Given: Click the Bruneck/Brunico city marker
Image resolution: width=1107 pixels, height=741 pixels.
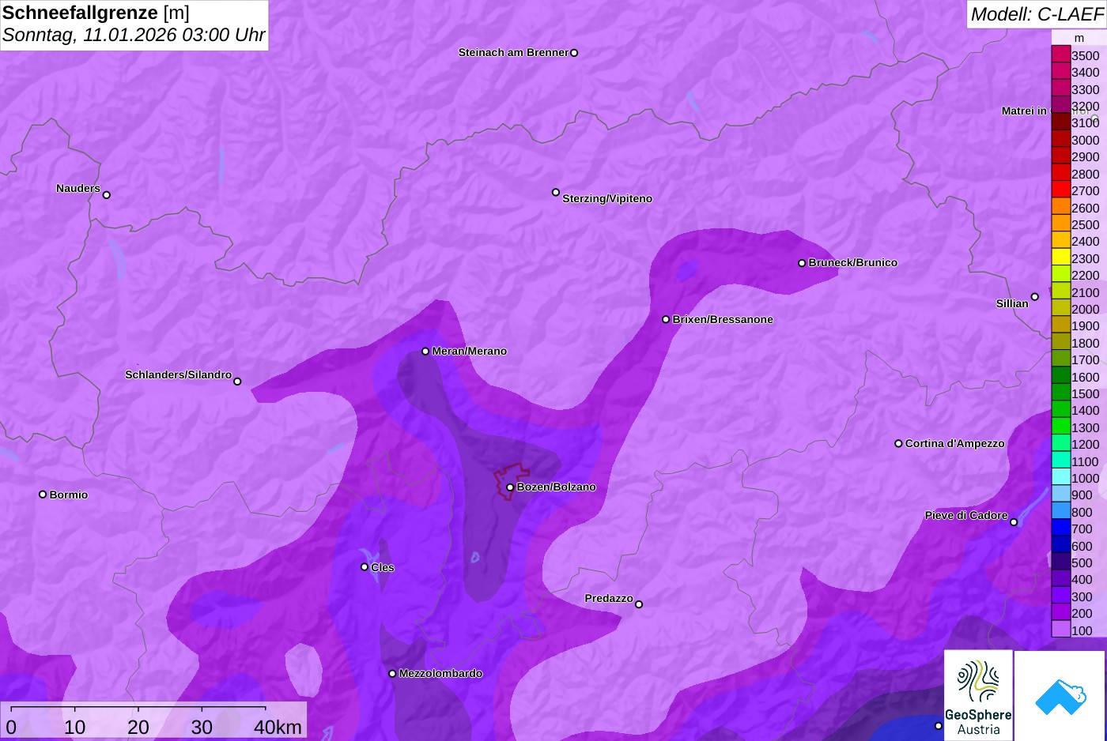Looking at the screenshot, I should pos(802,263).
